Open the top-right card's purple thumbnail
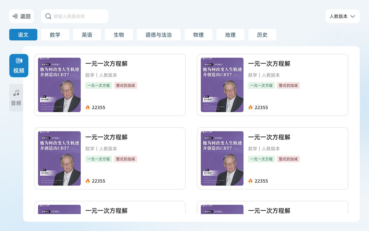This screenshot has width=369, height=231. pyautogui.click(x=222, y=85)
